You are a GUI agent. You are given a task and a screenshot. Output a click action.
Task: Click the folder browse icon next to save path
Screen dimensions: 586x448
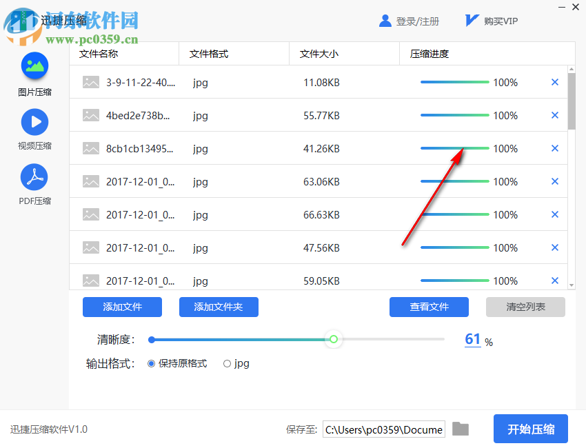click(x=461, y=429)
